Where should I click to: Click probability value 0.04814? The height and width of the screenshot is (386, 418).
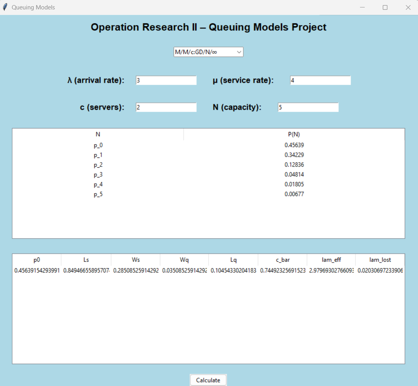click(x=294, y=174)
